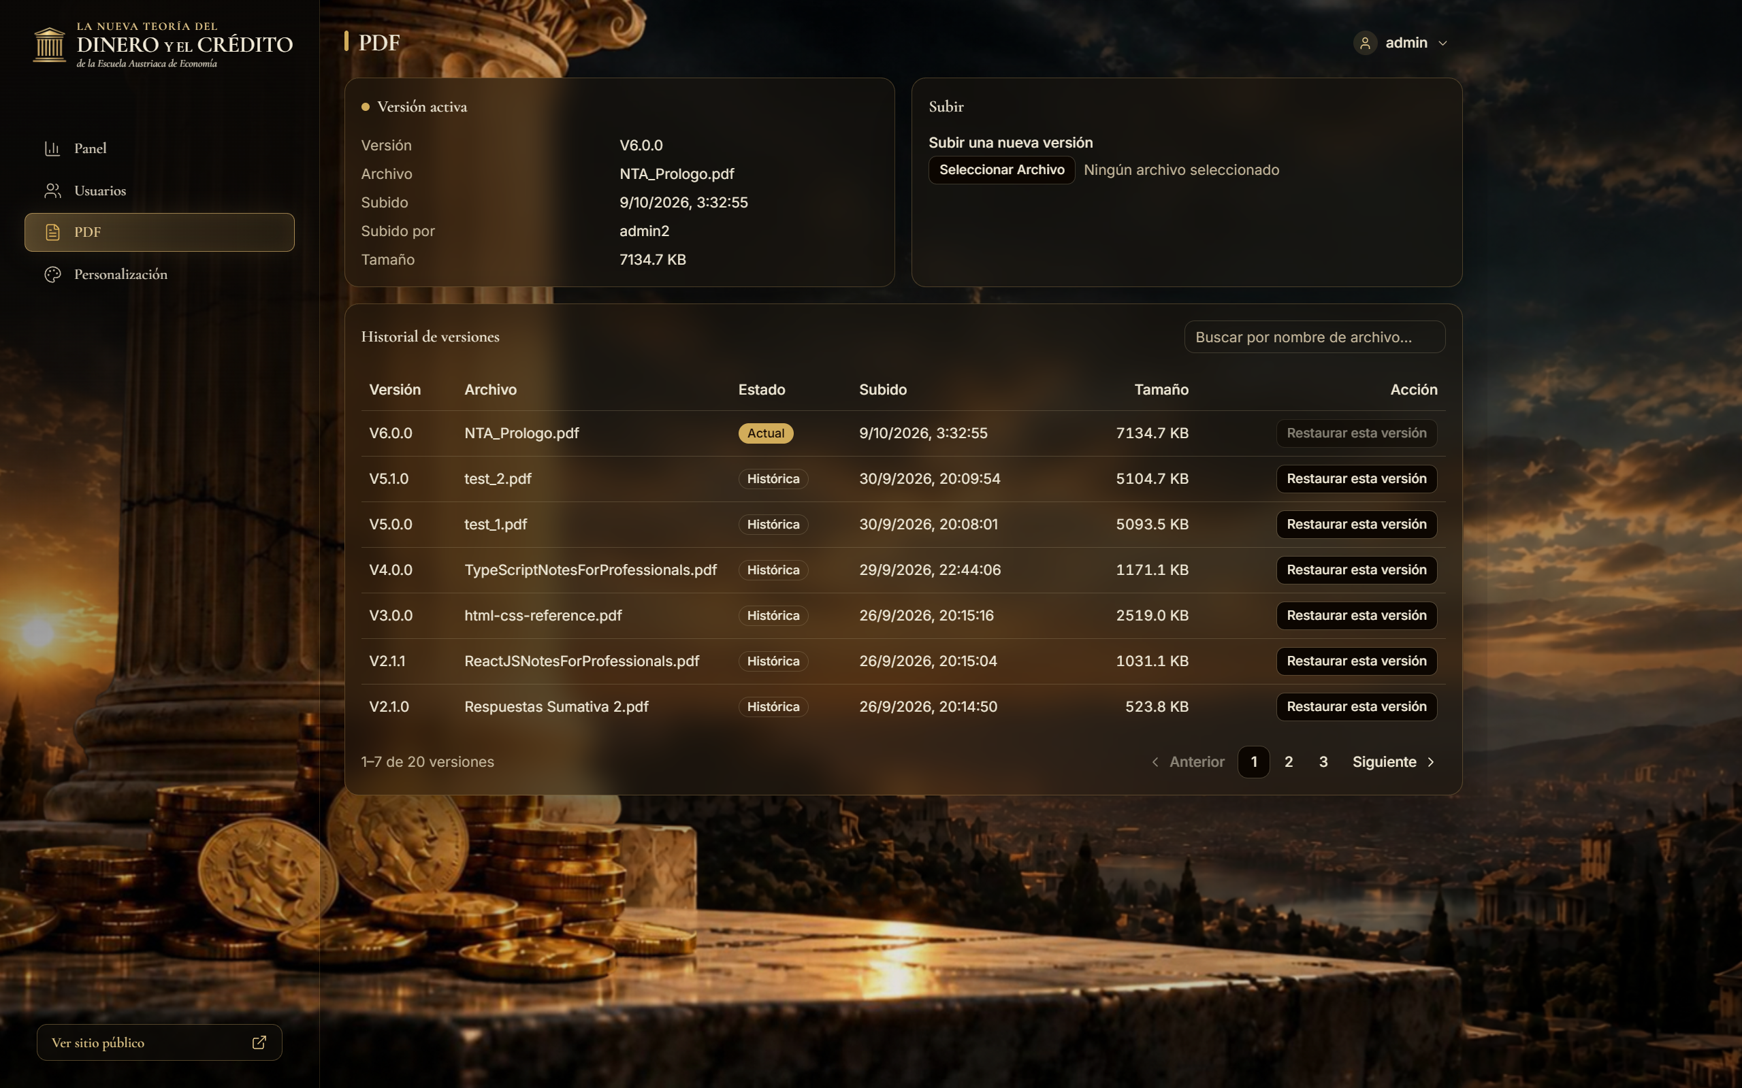Open Ver sitio público link
1742x1088 pixels.
[159, 1042]
